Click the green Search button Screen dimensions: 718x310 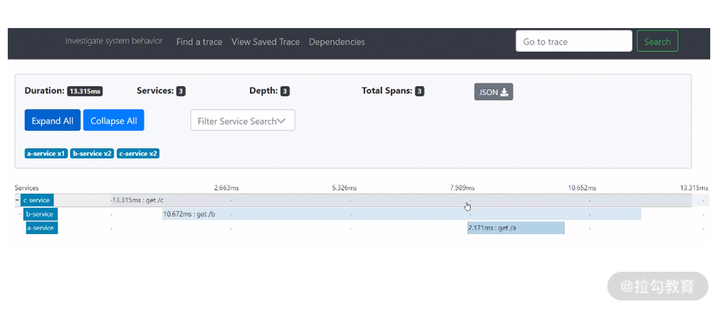pos(657,42)
